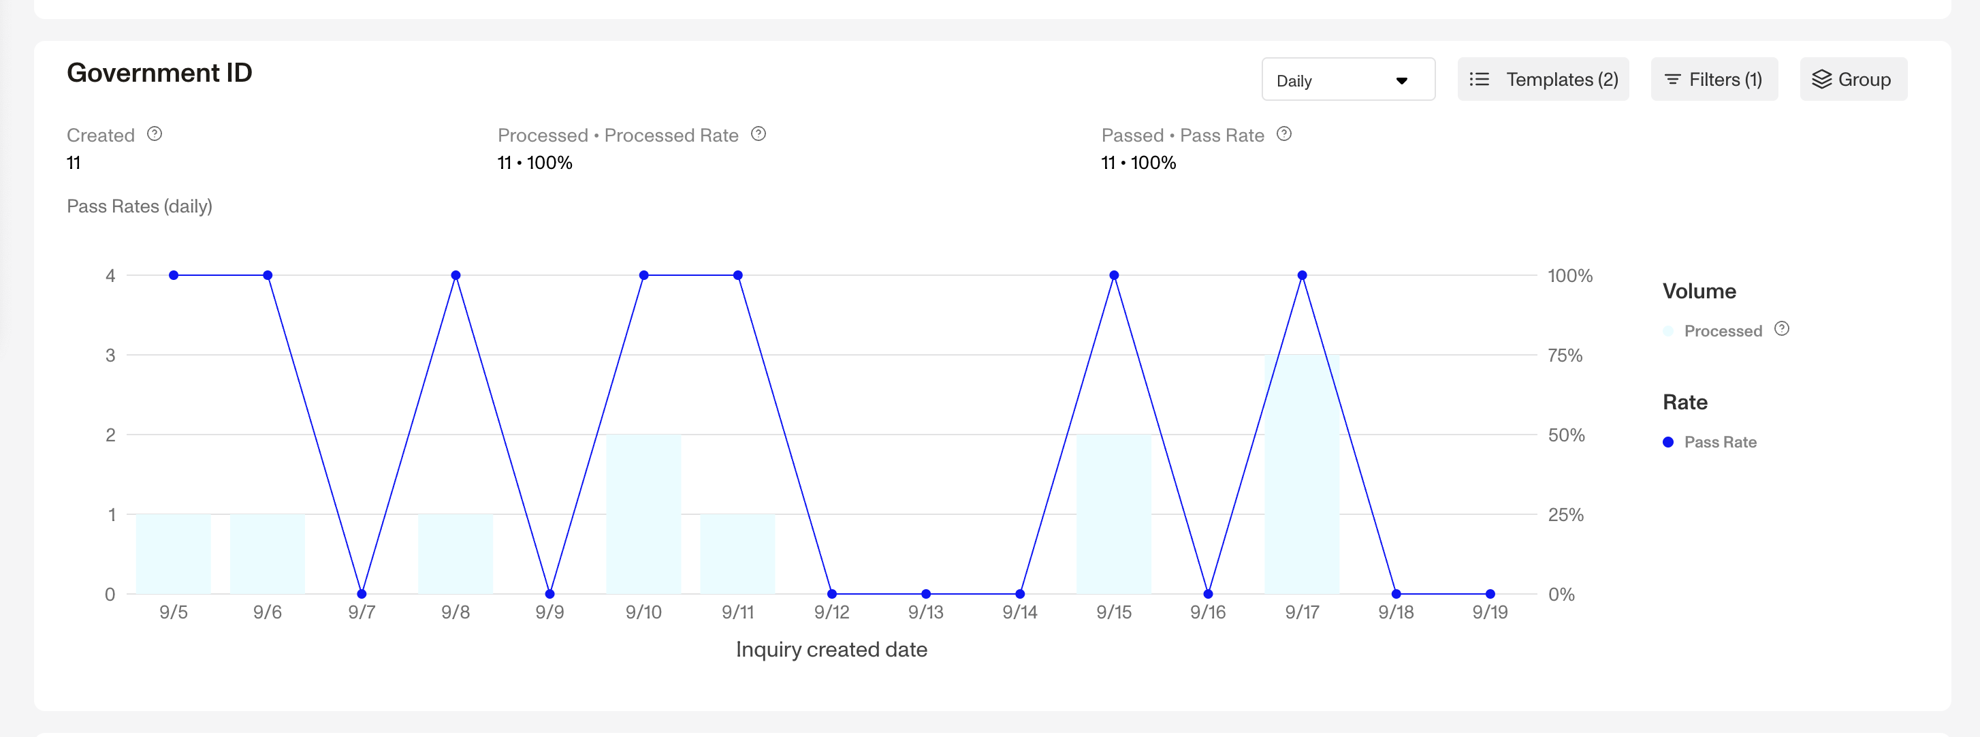This screenshot has width=1980, height=737.
Task: Click the Daily dropdown caret arrow
Action: pyautogui.click(x=1401, y=81)
